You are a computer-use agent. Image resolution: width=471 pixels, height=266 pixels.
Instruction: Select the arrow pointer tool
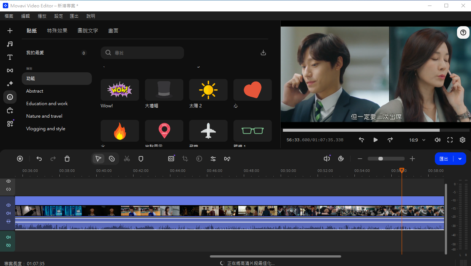pos(98,159)
